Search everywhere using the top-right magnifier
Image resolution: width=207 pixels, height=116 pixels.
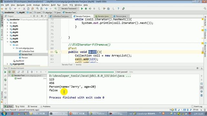click(x=205, y=9)
